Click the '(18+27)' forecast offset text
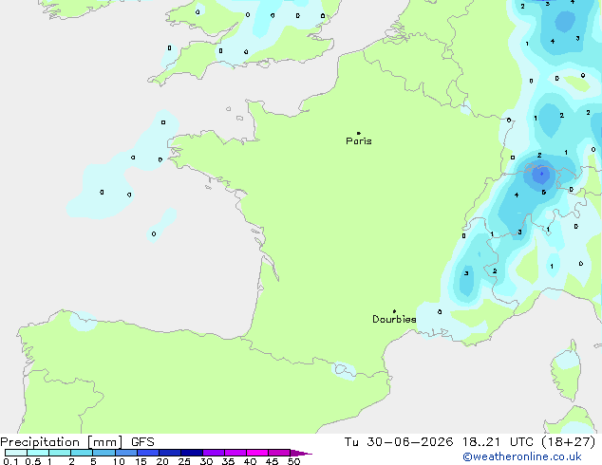602x465 pixels. (569, 442)
